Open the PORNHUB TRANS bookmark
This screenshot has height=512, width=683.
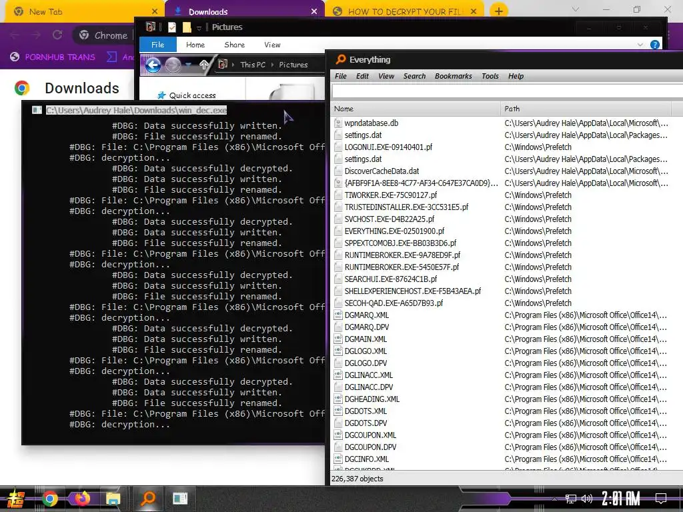tap(53, 57)
